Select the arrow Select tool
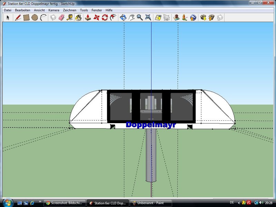Viewport: 276px width, 207px height. click(x=8, y=18)
